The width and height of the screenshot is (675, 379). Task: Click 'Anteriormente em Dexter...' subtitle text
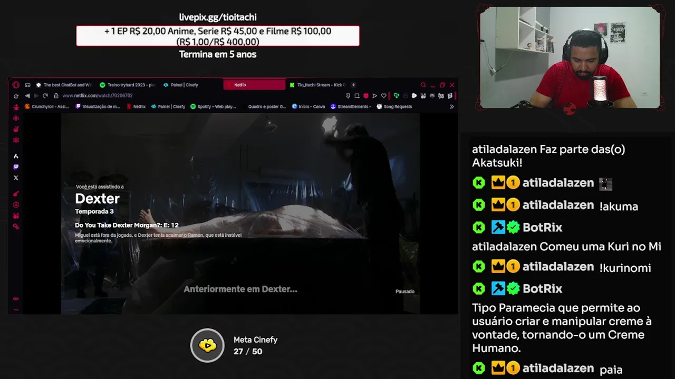(240, 289)
